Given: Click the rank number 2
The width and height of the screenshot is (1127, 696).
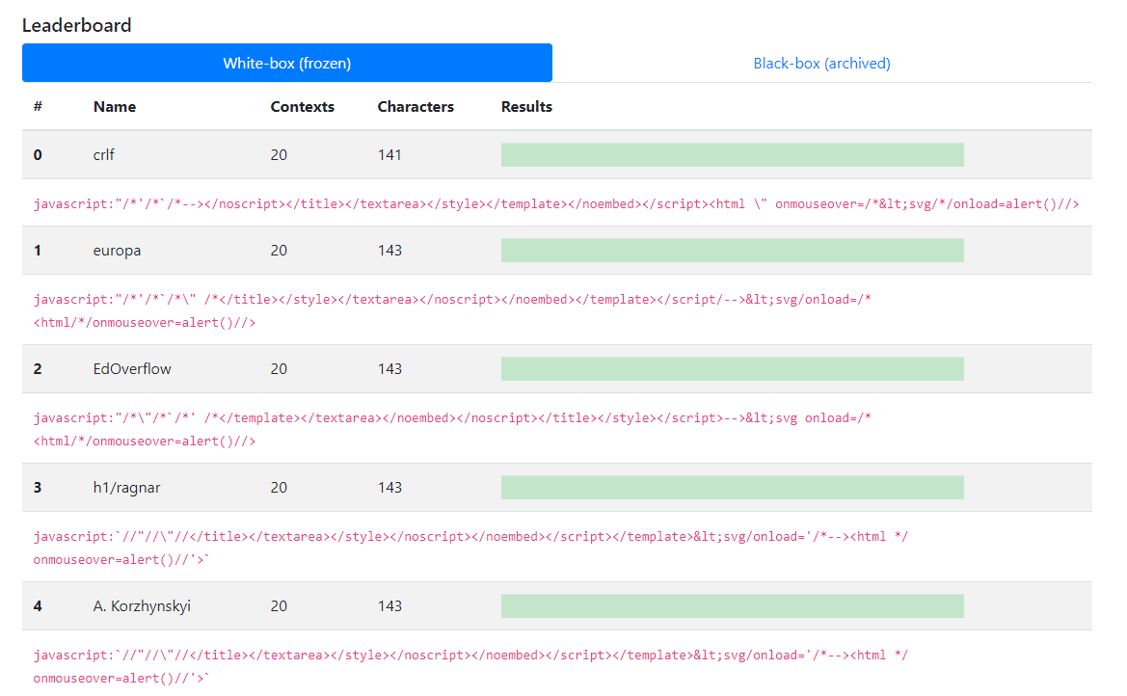Looking at the screenshot, I should pos(39,369).
